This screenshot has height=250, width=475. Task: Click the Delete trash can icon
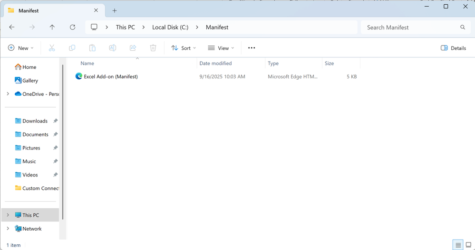(153, 48)
